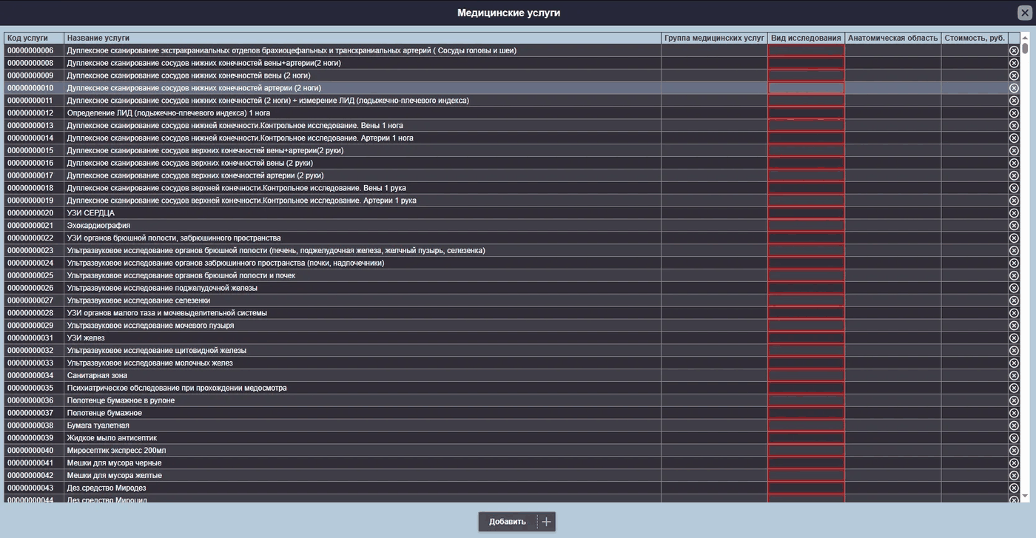The width and height of the screenshot is (1036, 538).
Task: Click code cell '00000000022'
Action: (x=34, y=238)
